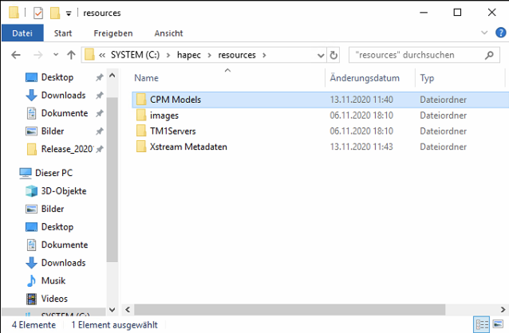Click the New Folder quick access icon
The height and width of the screenshot is (333, 509).
tap(55, 13)
